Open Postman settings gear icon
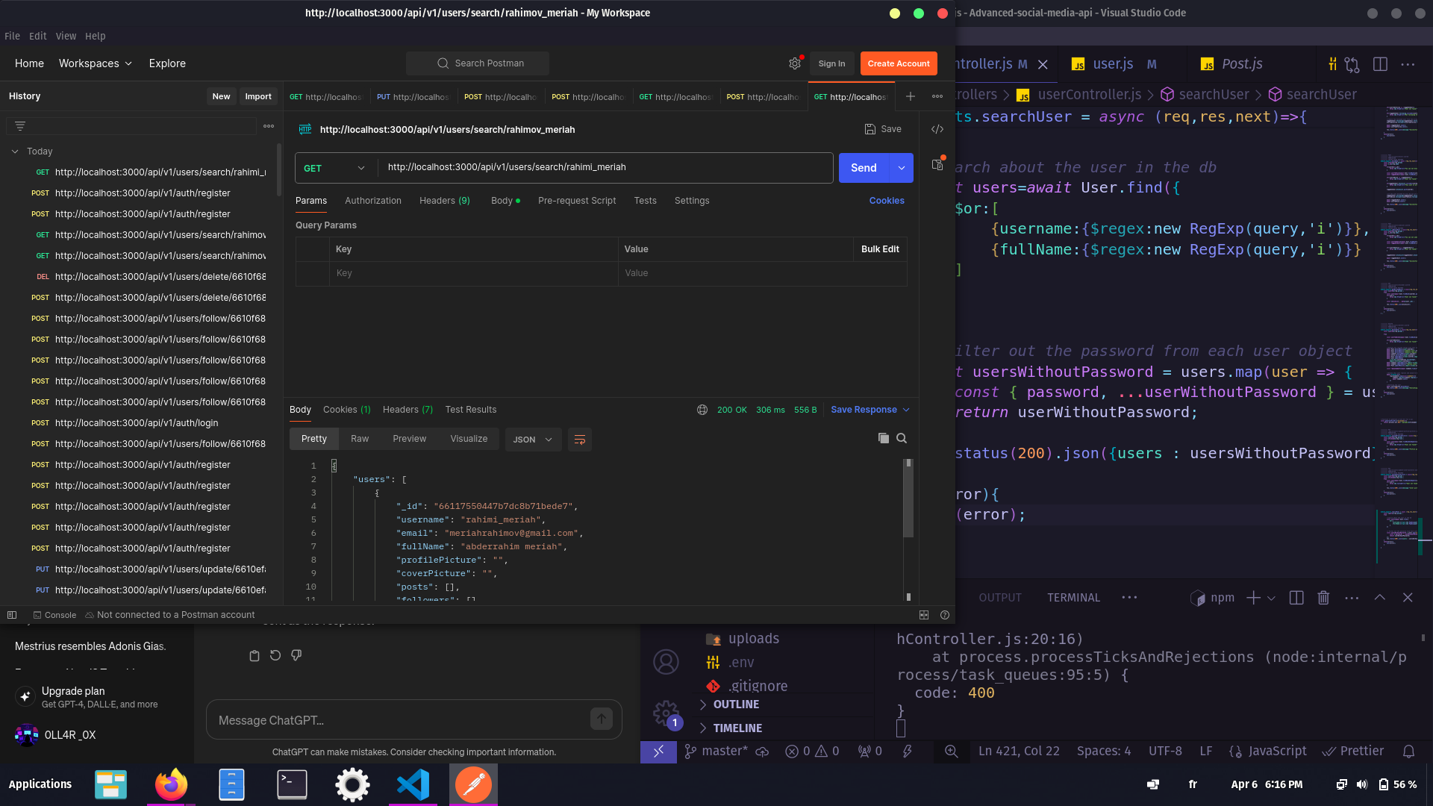Image resolution: width=1433 pixels, height=806 pixels. 794,63
